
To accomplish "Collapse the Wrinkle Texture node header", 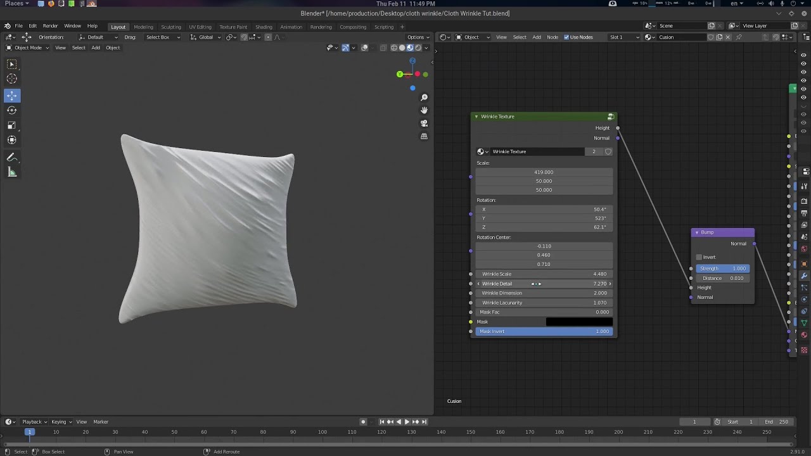I will 476,117.
